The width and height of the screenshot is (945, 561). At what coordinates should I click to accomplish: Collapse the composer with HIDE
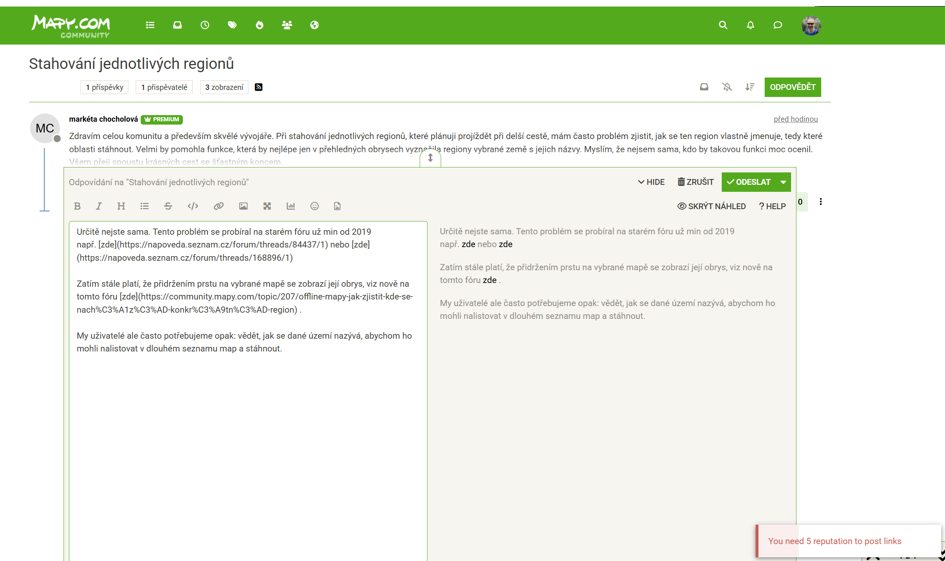(651, 182)
